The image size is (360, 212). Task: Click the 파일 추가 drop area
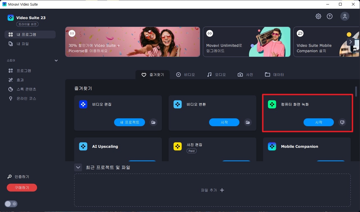point(212,190)
